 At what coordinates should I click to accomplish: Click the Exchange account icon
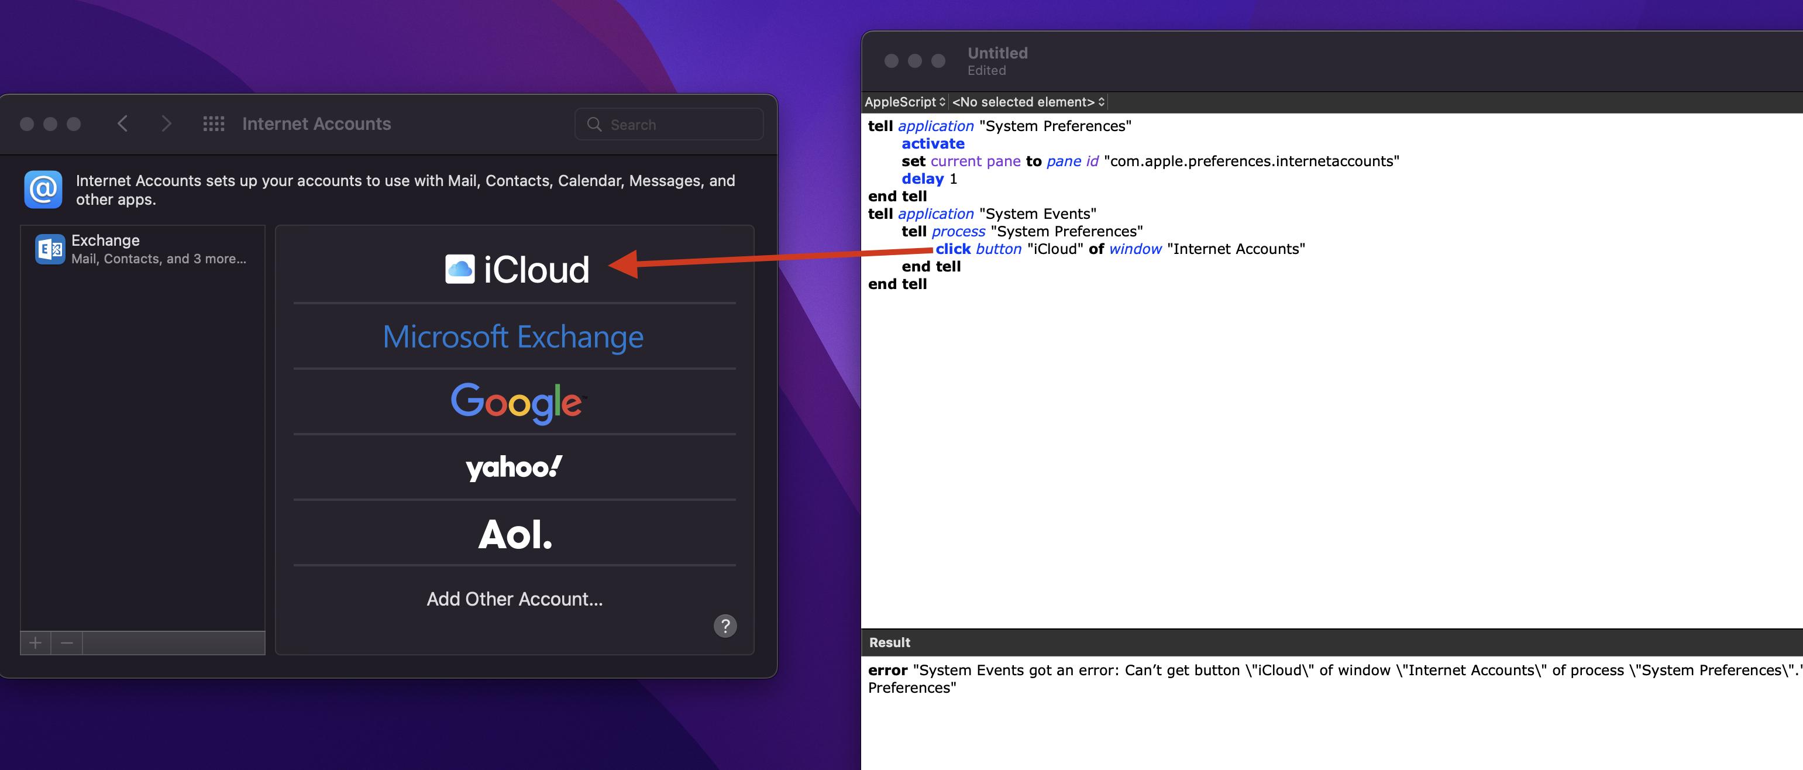coord(50,249)
